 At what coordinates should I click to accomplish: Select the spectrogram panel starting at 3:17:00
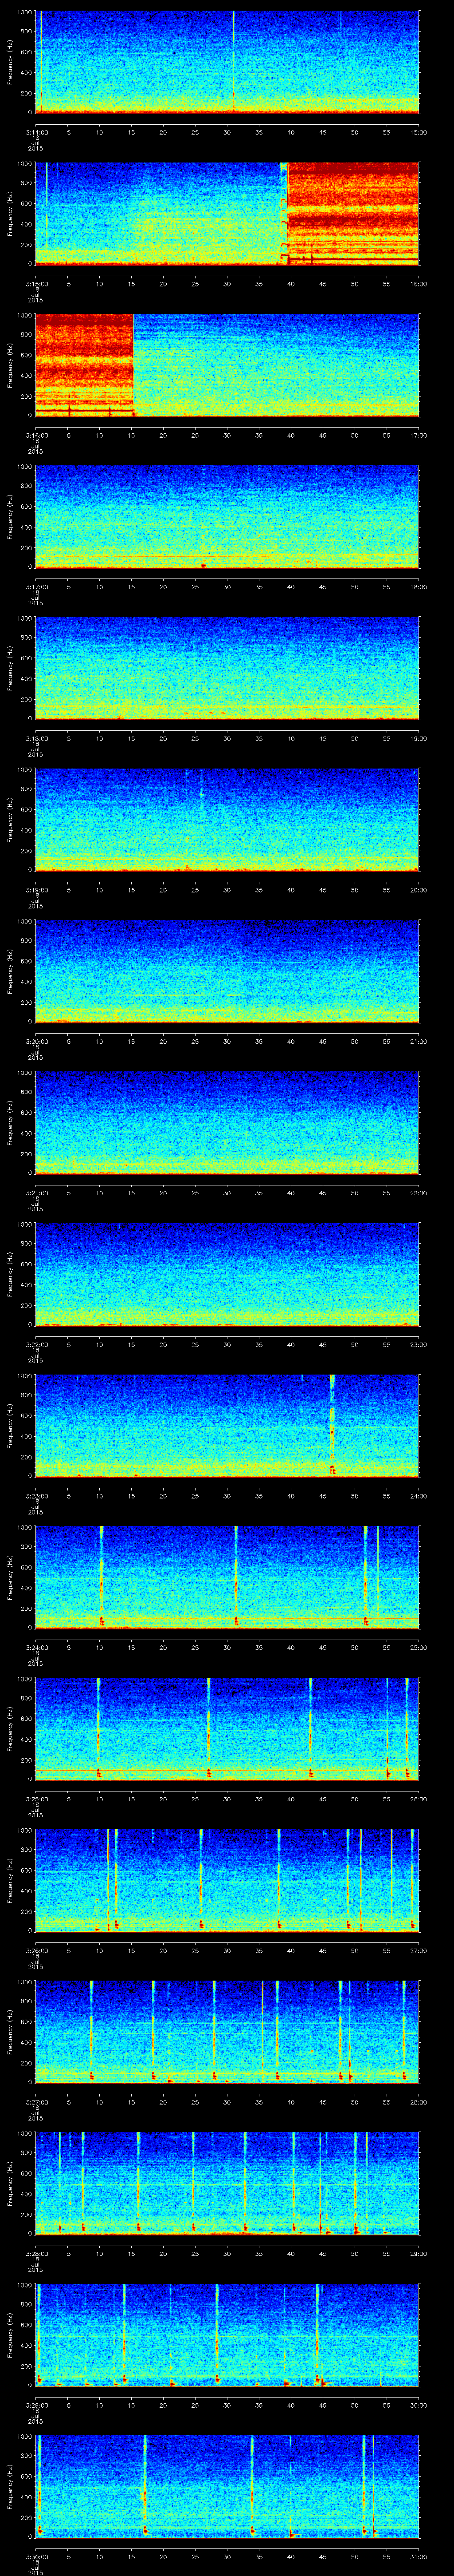(227, 517)
